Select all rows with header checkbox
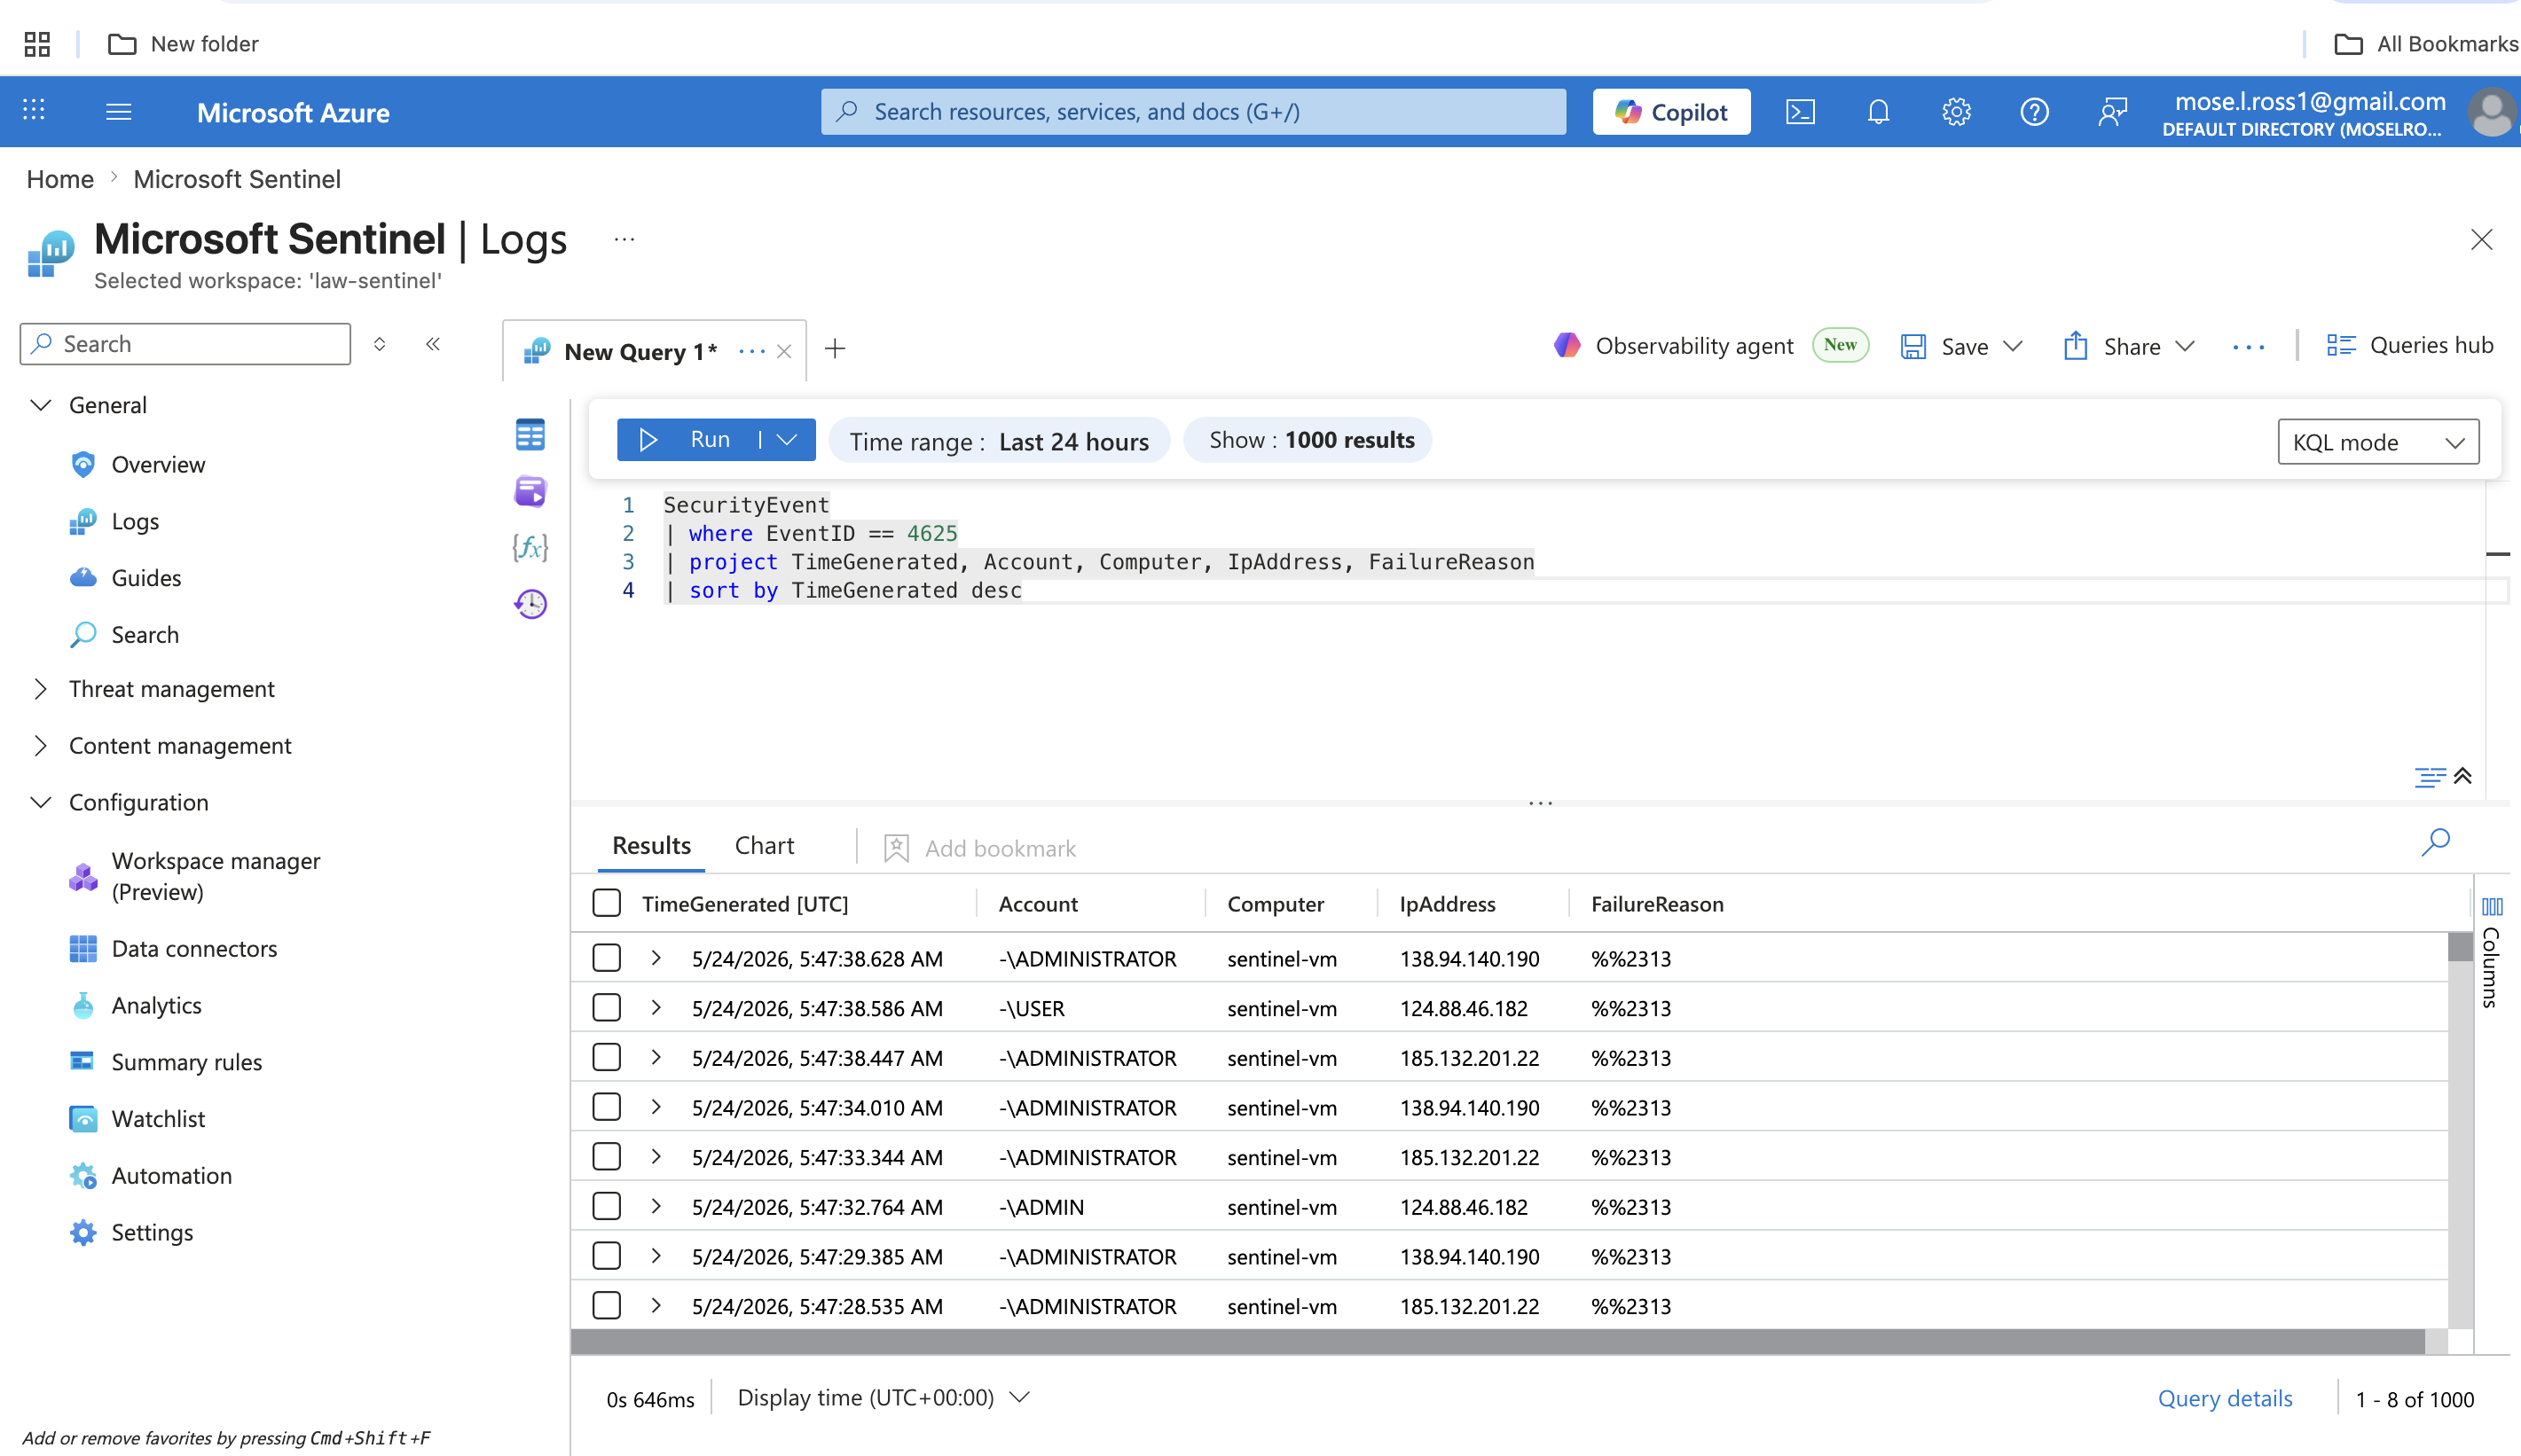This screenshot has width=2521, height=1456. (606, 903)
